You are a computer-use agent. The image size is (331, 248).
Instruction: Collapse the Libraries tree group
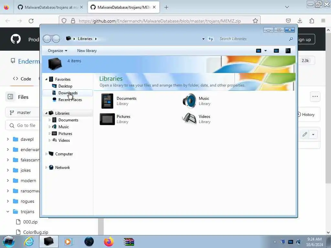pyautogui.click(x=46, y=113)
